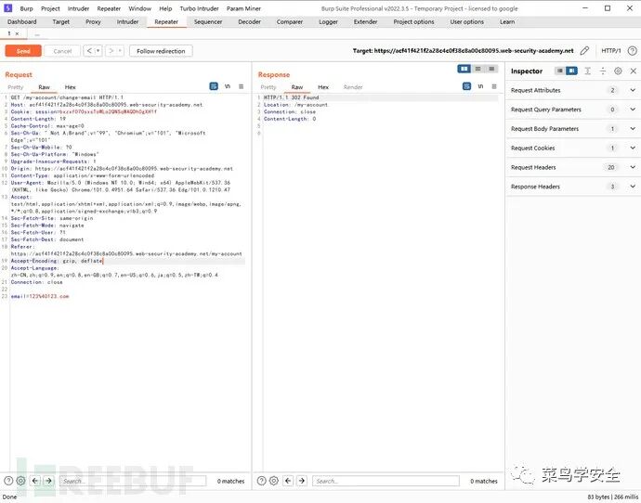
Task: Switch to the Extender tab
Action: (x=365, y=22)
